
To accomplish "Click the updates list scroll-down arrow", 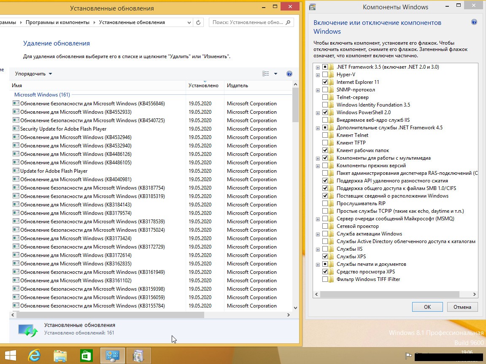I will click(x=295, y=308).
